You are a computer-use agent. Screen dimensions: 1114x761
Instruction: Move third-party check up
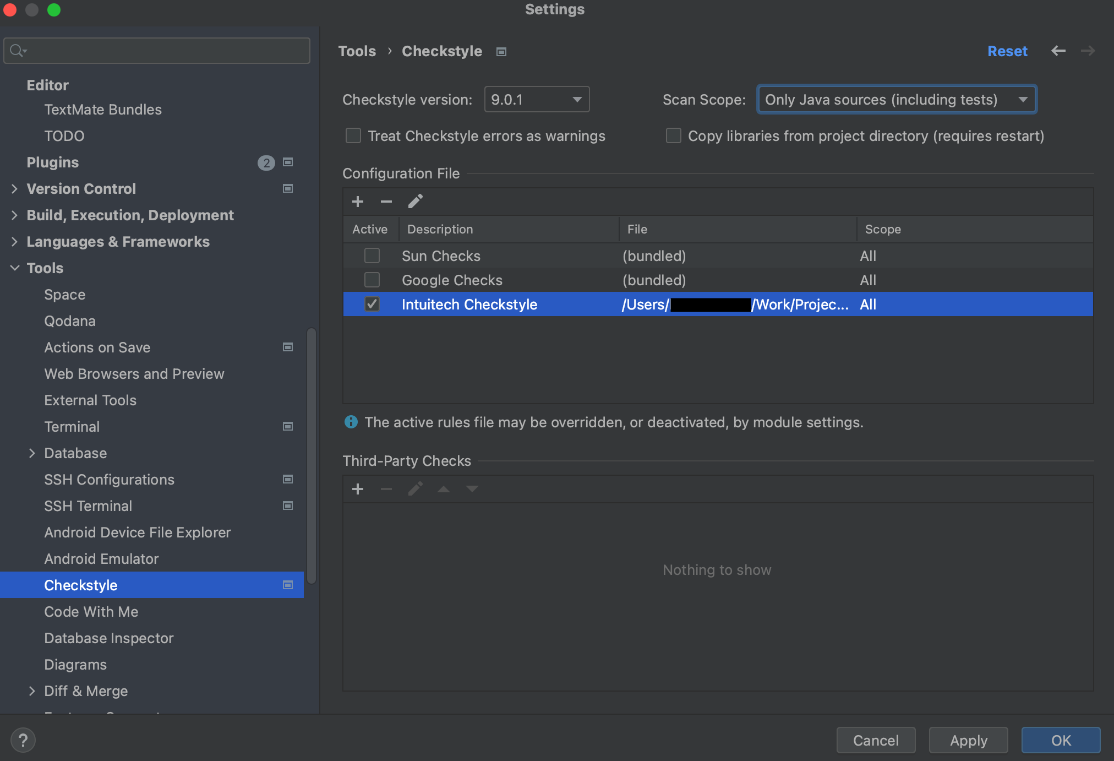[444, 489]
